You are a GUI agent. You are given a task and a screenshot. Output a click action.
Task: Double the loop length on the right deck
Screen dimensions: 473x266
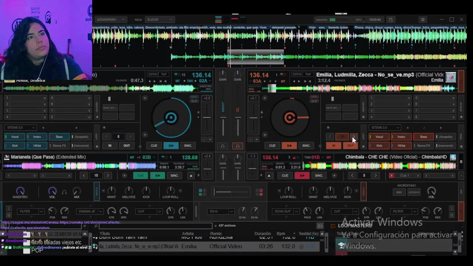pyautogui.click(x=354, y=137)
